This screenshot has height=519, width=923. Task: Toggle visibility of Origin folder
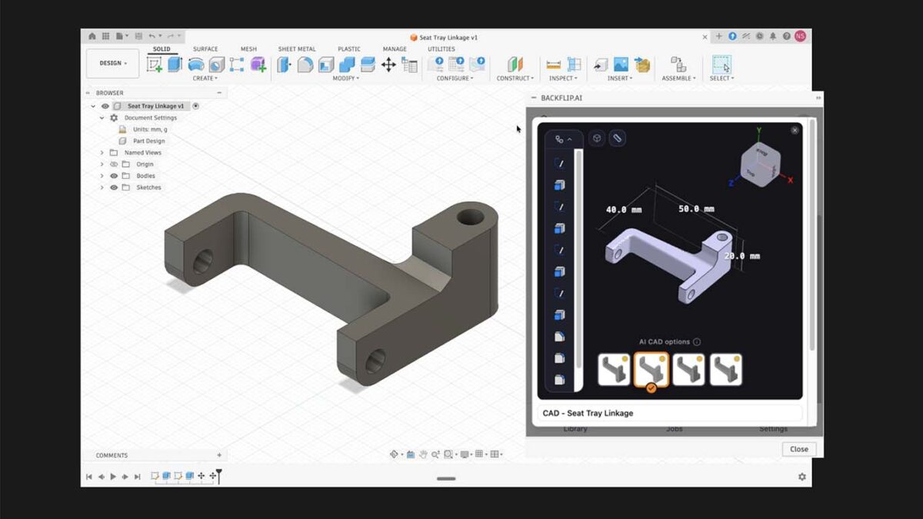(114, 164)
